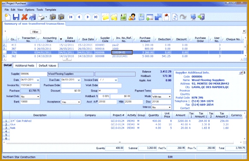Viewport: 249px width, 161px height.
Task: Click the Discount amount field
Action: coord(71,91)
